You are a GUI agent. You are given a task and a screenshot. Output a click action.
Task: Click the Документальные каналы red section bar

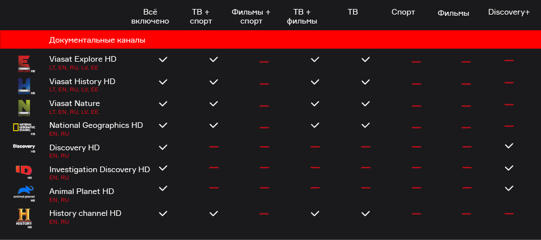[271, 40]
